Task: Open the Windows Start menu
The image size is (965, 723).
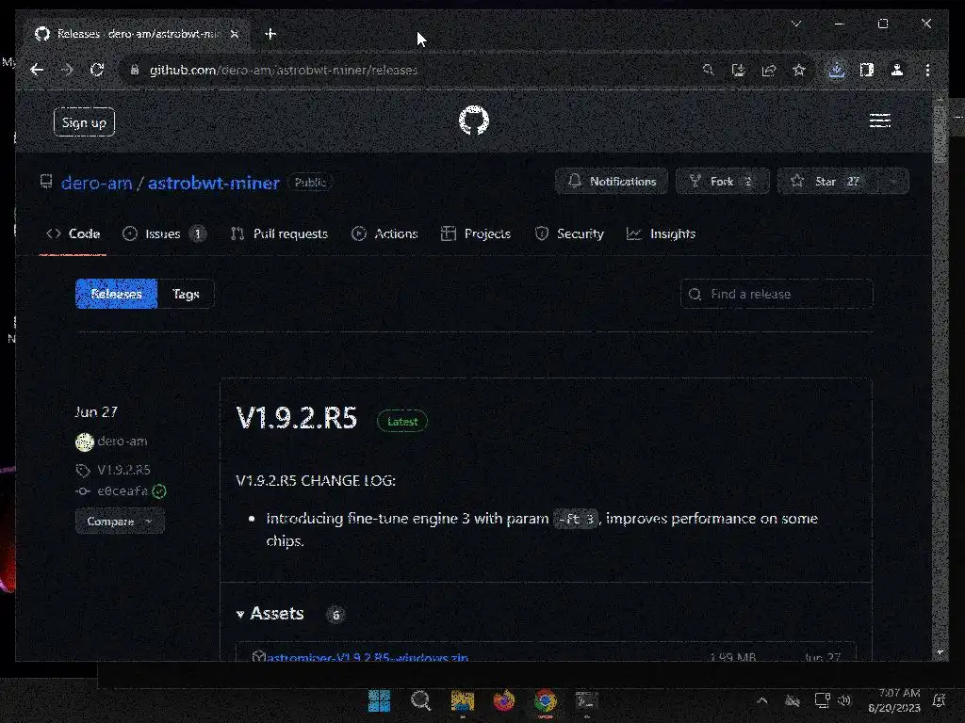Action: tap(379, 700)
